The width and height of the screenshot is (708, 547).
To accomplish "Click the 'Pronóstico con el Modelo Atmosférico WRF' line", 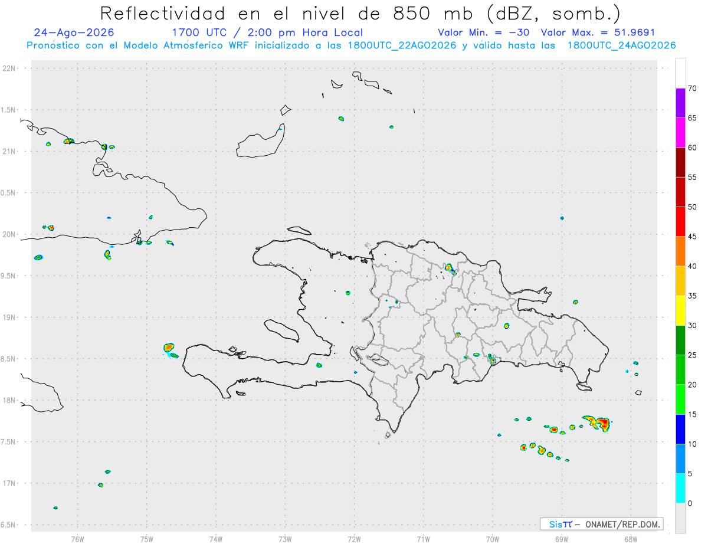I will click(351, 45).
